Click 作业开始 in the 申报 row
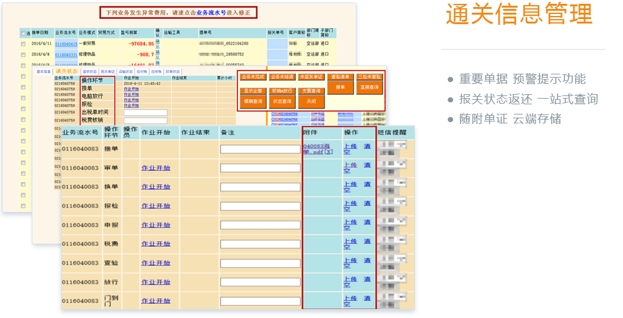The height and width of the screenshot is (318, 623). click(156, 225)
